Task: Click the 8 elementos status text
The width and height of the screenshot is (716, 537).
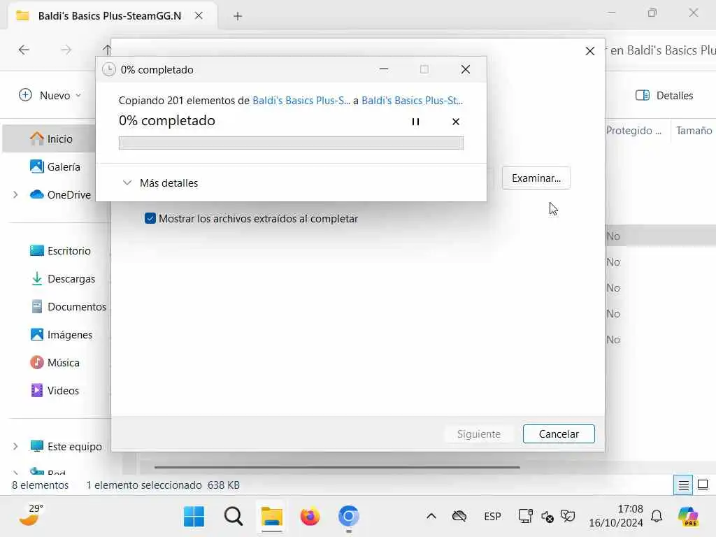Action: pyautogui.click(x=40, y=485)
